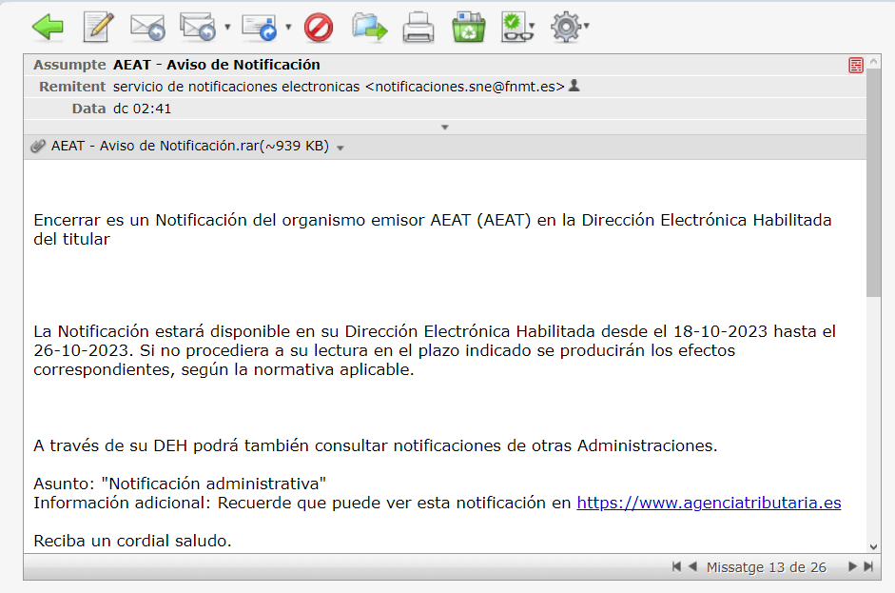Go to the last message

868,566
